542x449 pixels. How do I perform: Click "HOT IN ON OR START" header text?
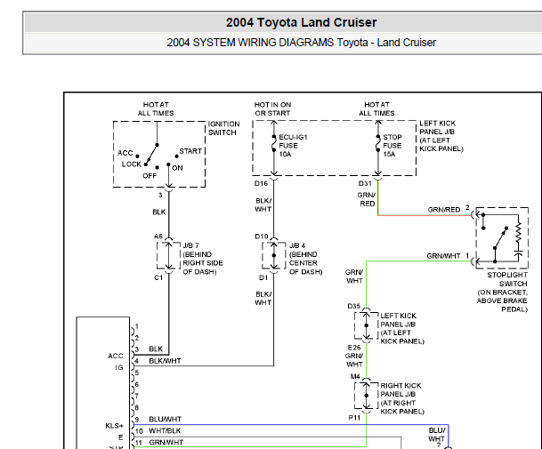click(272, 108)
